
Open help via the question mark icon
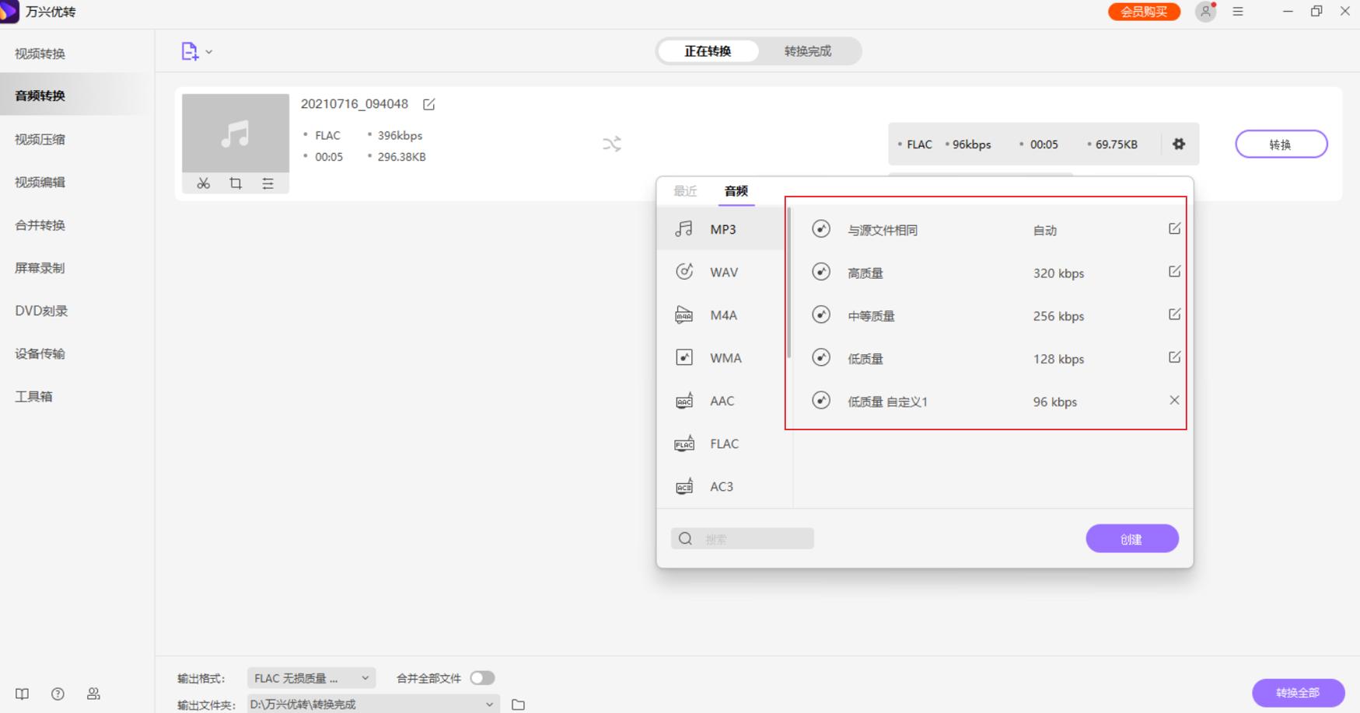(58, 694)
